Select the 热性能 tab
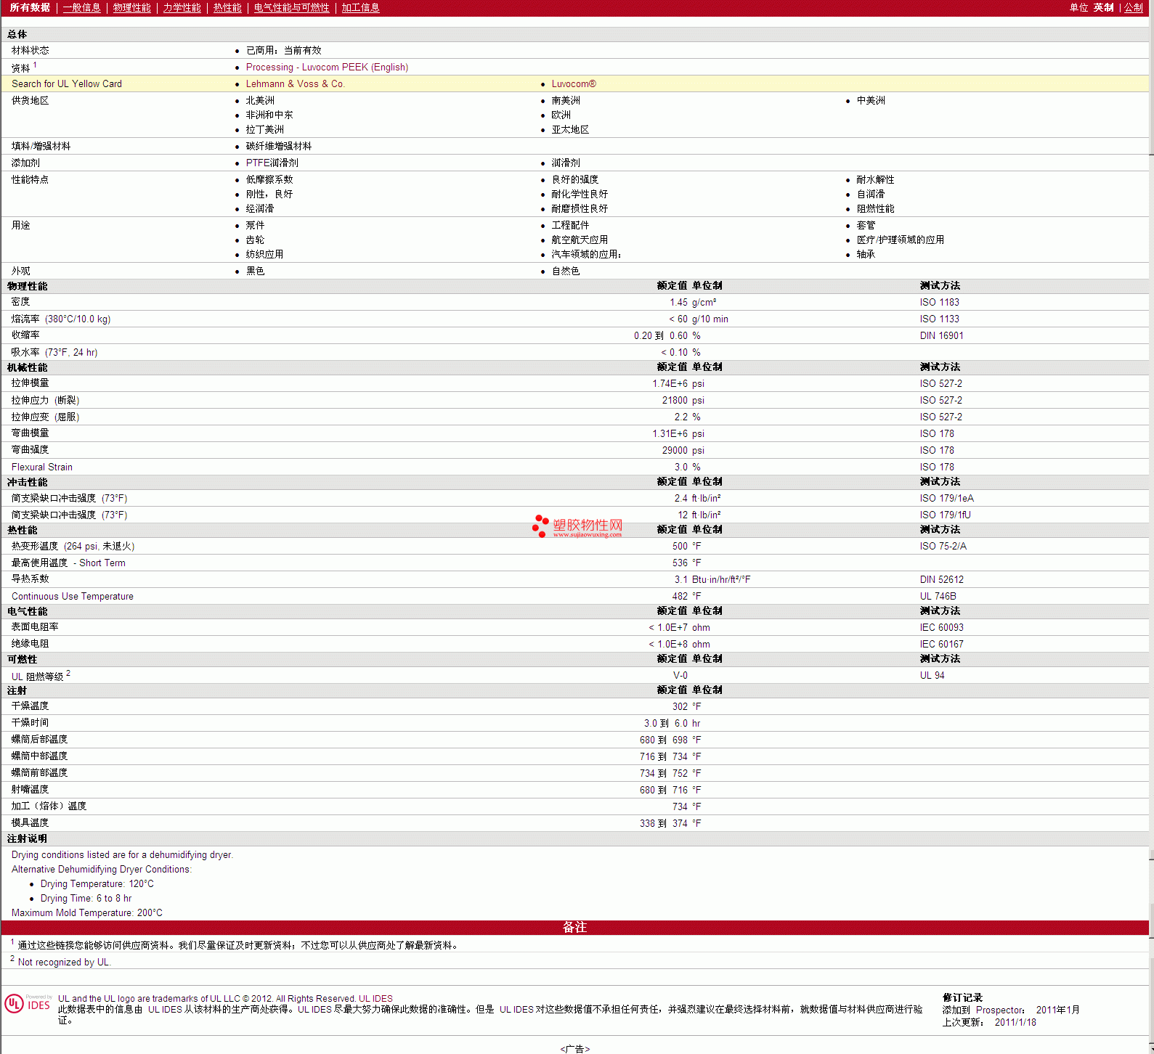 (227, 8)
